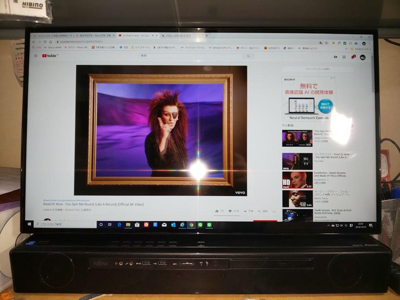The height and width of the screenshot is (300, 400).
Task: Bookmark this page with the star icon
Action: [326, 43]
